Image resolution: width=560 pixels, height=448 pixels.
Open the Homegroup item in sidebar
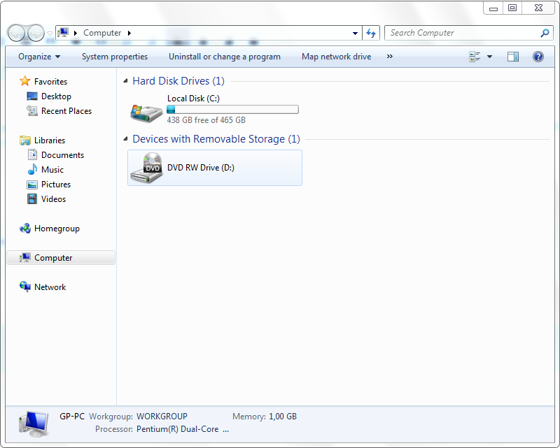(x=57, y=229)
